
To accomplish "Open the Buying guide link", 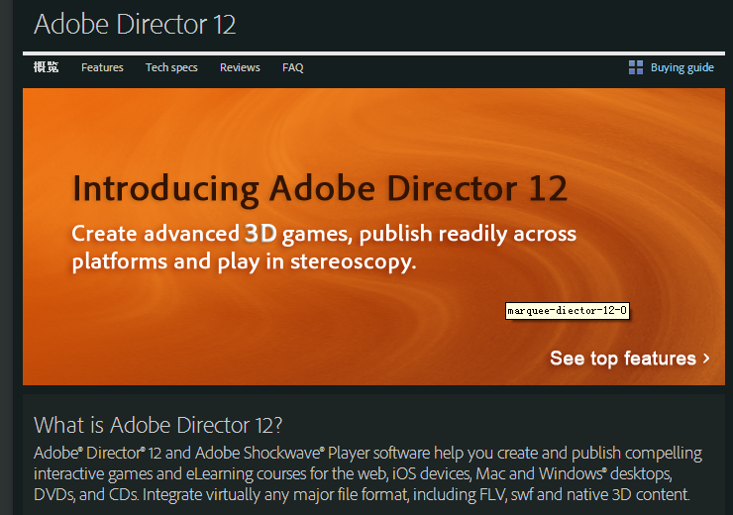I will pyautogui.click(x=682, y=67).
